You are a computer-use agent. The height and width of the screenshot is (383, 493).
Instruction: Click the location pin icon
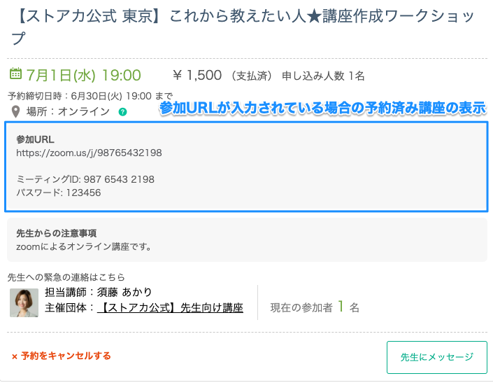pyautogui.click(x=15, y=111)
